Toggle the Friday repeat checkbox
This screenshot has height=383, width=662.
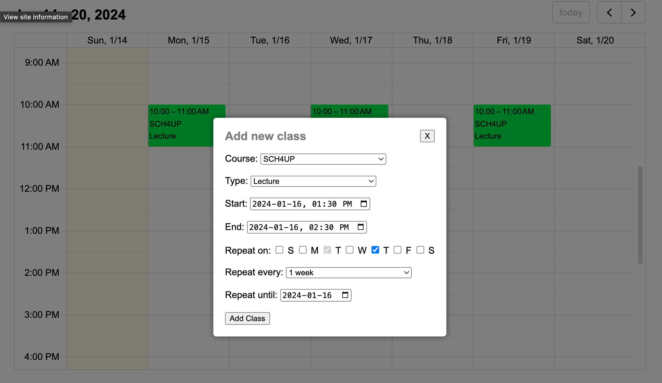397,250
